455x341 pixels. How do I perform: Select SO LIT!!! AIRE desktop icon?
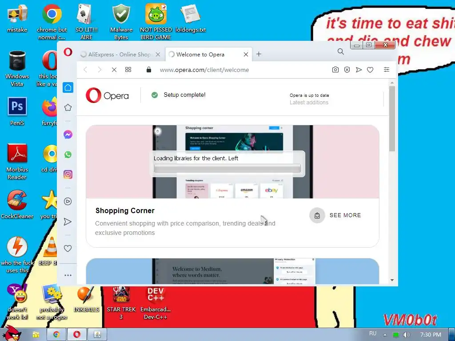point(87,22)
